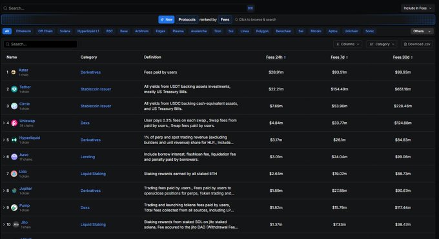Viewport: 439px width, 239px height.
Task: Select the Bitcoin chain tab
Action: [x=316, y=31]
